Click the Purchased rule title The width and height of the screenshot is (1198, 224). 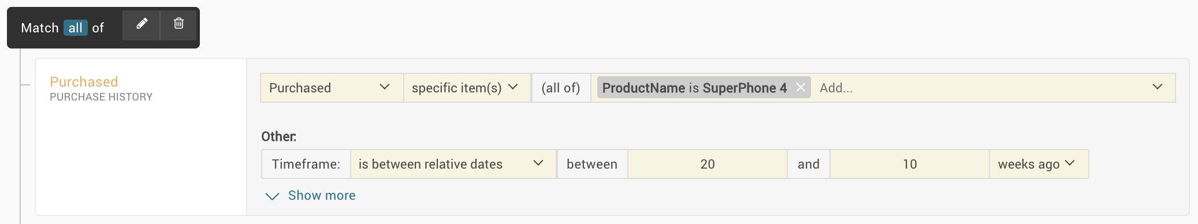[84, 81]
